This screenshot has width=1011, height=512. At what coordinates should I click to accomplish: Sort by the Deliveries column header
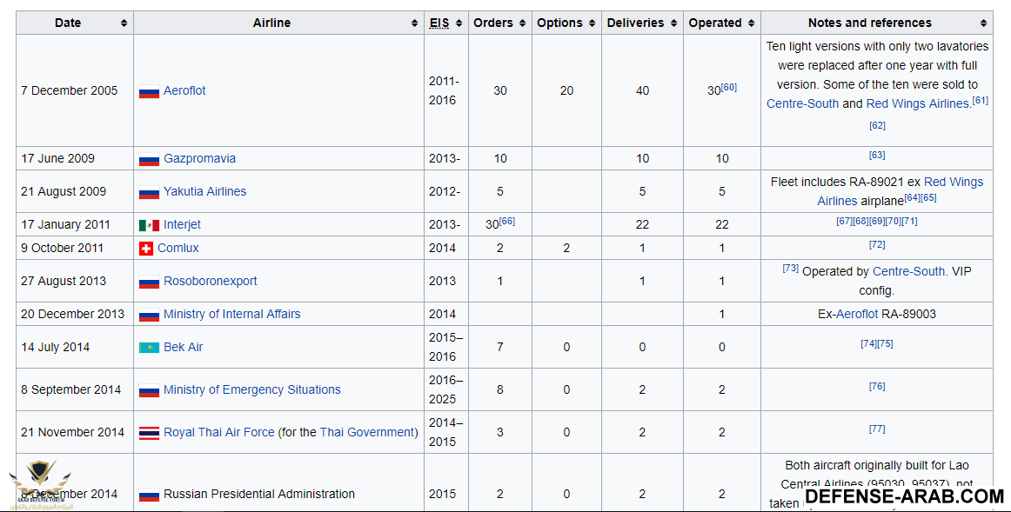click(674, 23)
